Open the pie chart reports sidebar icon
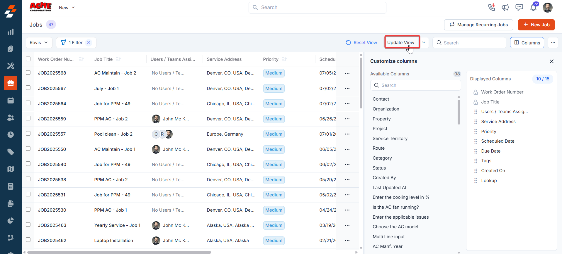This screenshot has height=254, width=562. coord(11,220)
